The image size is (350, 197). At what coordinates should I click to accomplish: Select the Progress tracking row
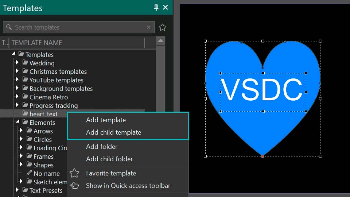pos(54,106)
